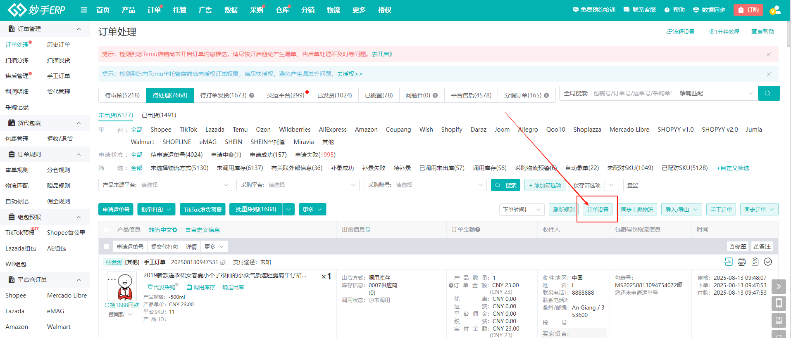This screenshot has height=338, width=791.
Task: Click the teal 搜索 filter button
Action: click(506, 185)
